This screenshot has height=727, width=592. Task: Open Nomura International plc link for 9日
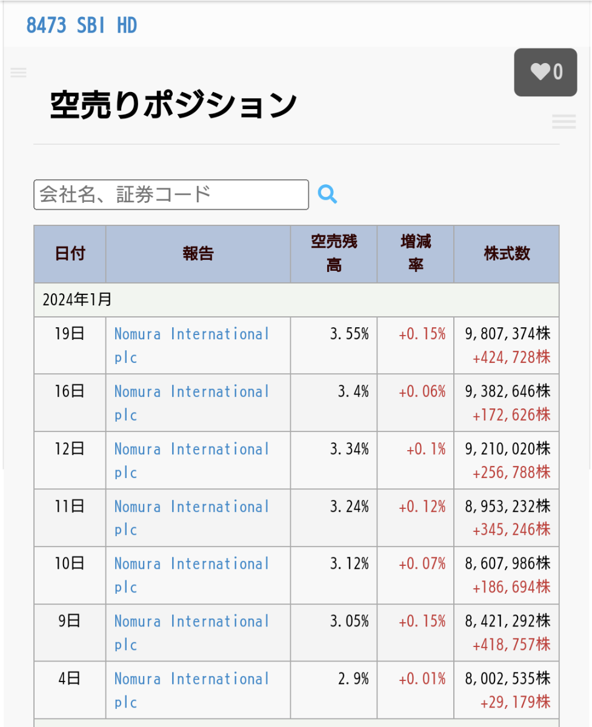point(191,622)
